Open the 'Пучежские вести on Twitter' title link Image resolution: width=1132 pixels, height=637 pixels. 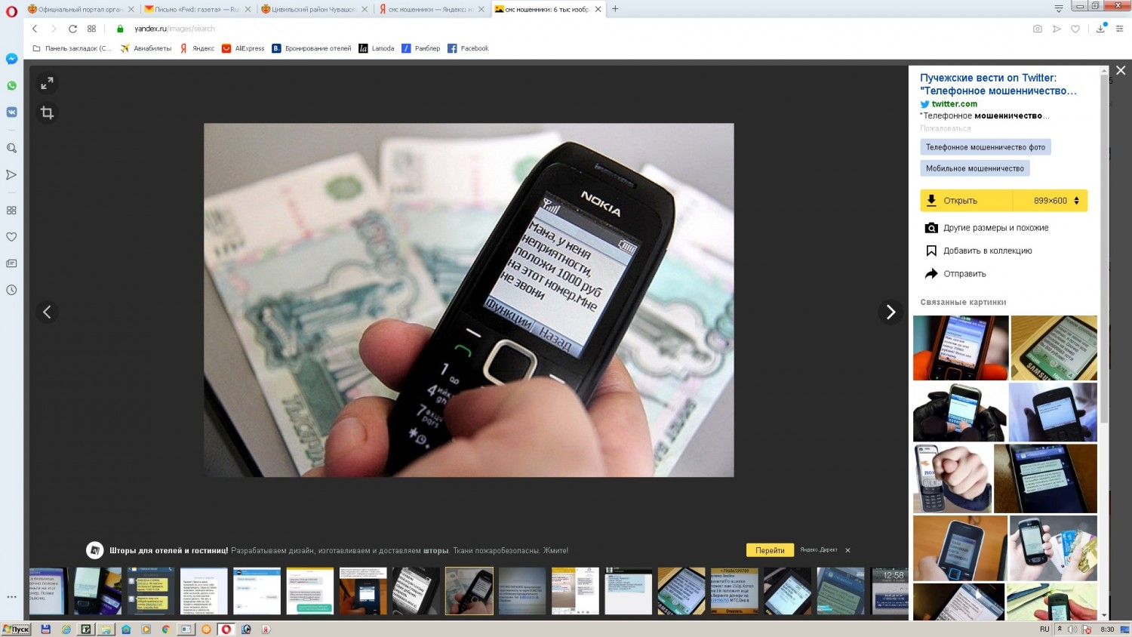pyautogui.click(x=998, y=84)
